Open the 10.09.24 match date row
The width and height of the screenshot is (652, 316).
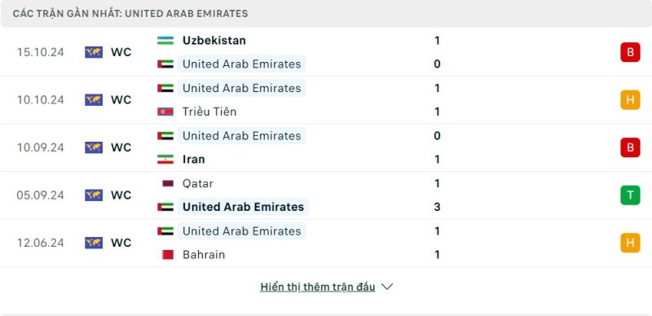click(326, 147)
